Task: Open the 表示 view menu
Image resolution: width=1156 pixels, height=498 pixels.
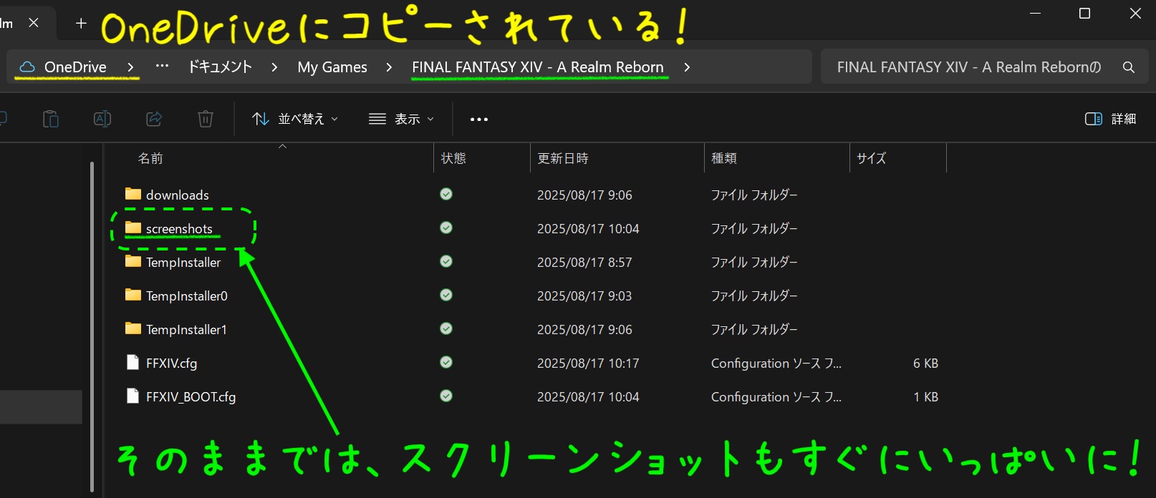Action: pos(401,119)
